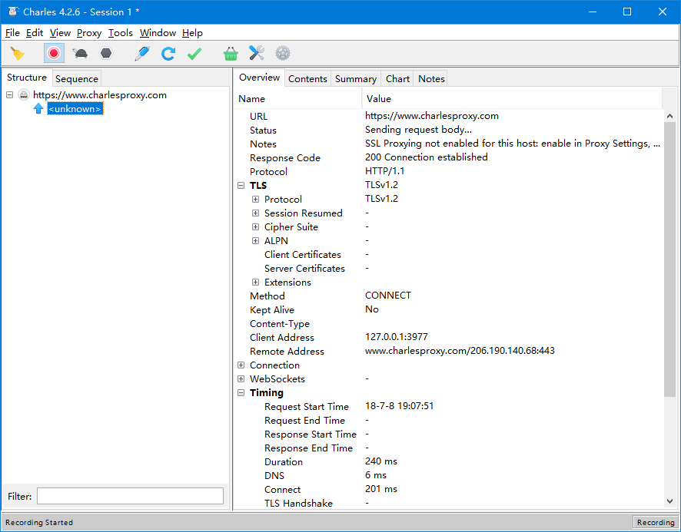Screen dimensions: 681x532
Task: Click the Name column header
Action: click(297, 98)
